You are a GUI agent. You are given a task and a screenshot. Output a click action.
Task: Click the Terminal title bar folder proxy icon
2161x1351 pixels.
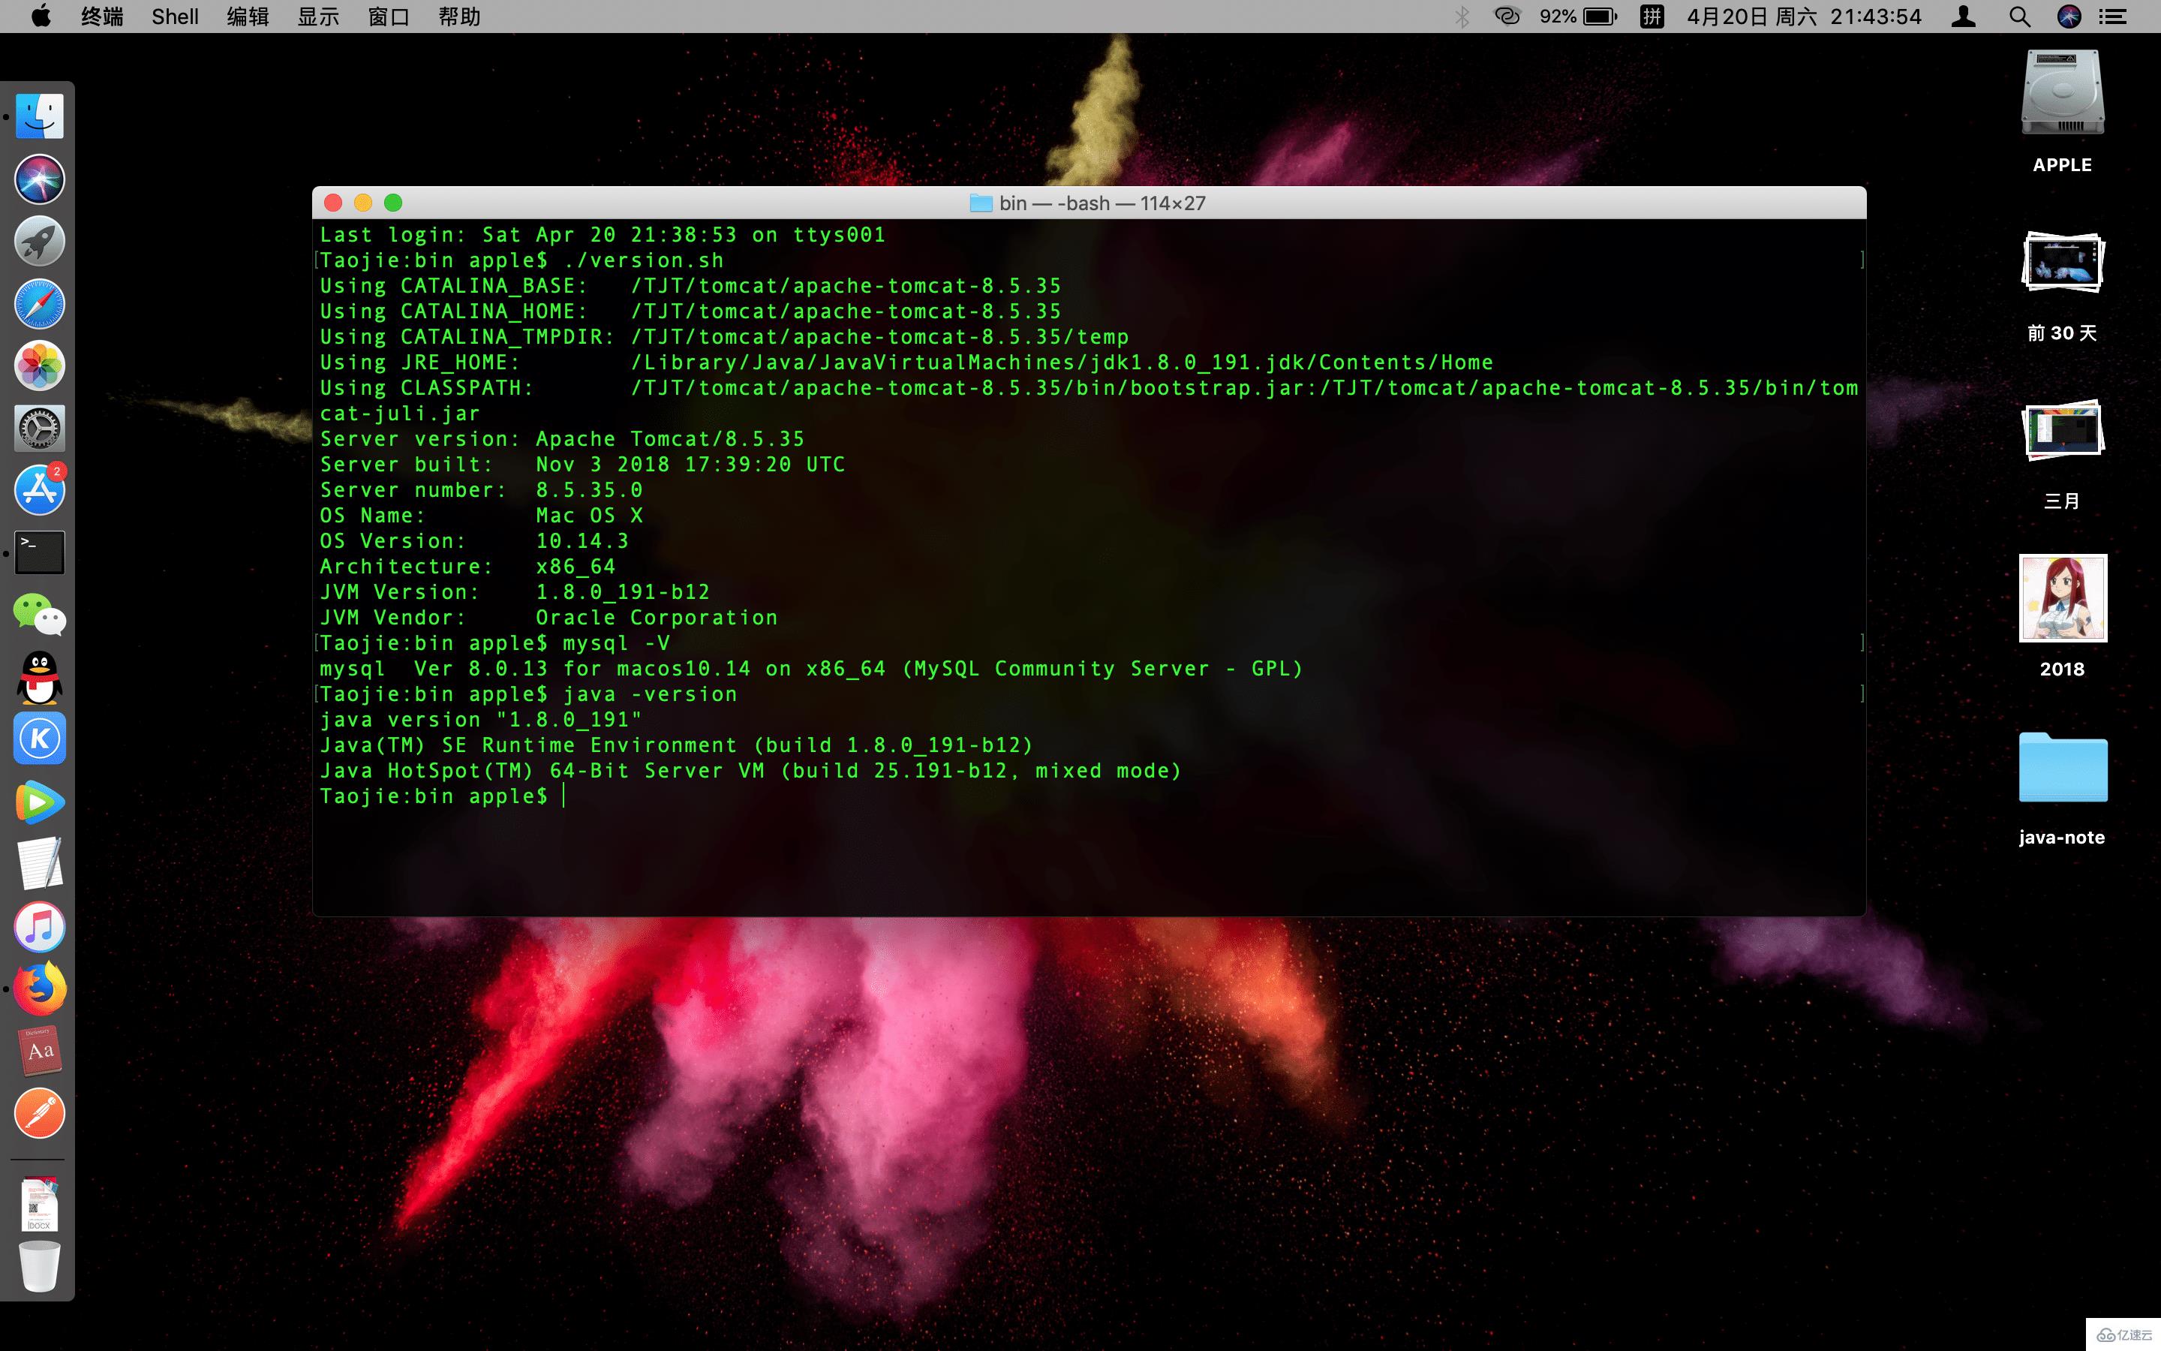click(x=981, y=203)
